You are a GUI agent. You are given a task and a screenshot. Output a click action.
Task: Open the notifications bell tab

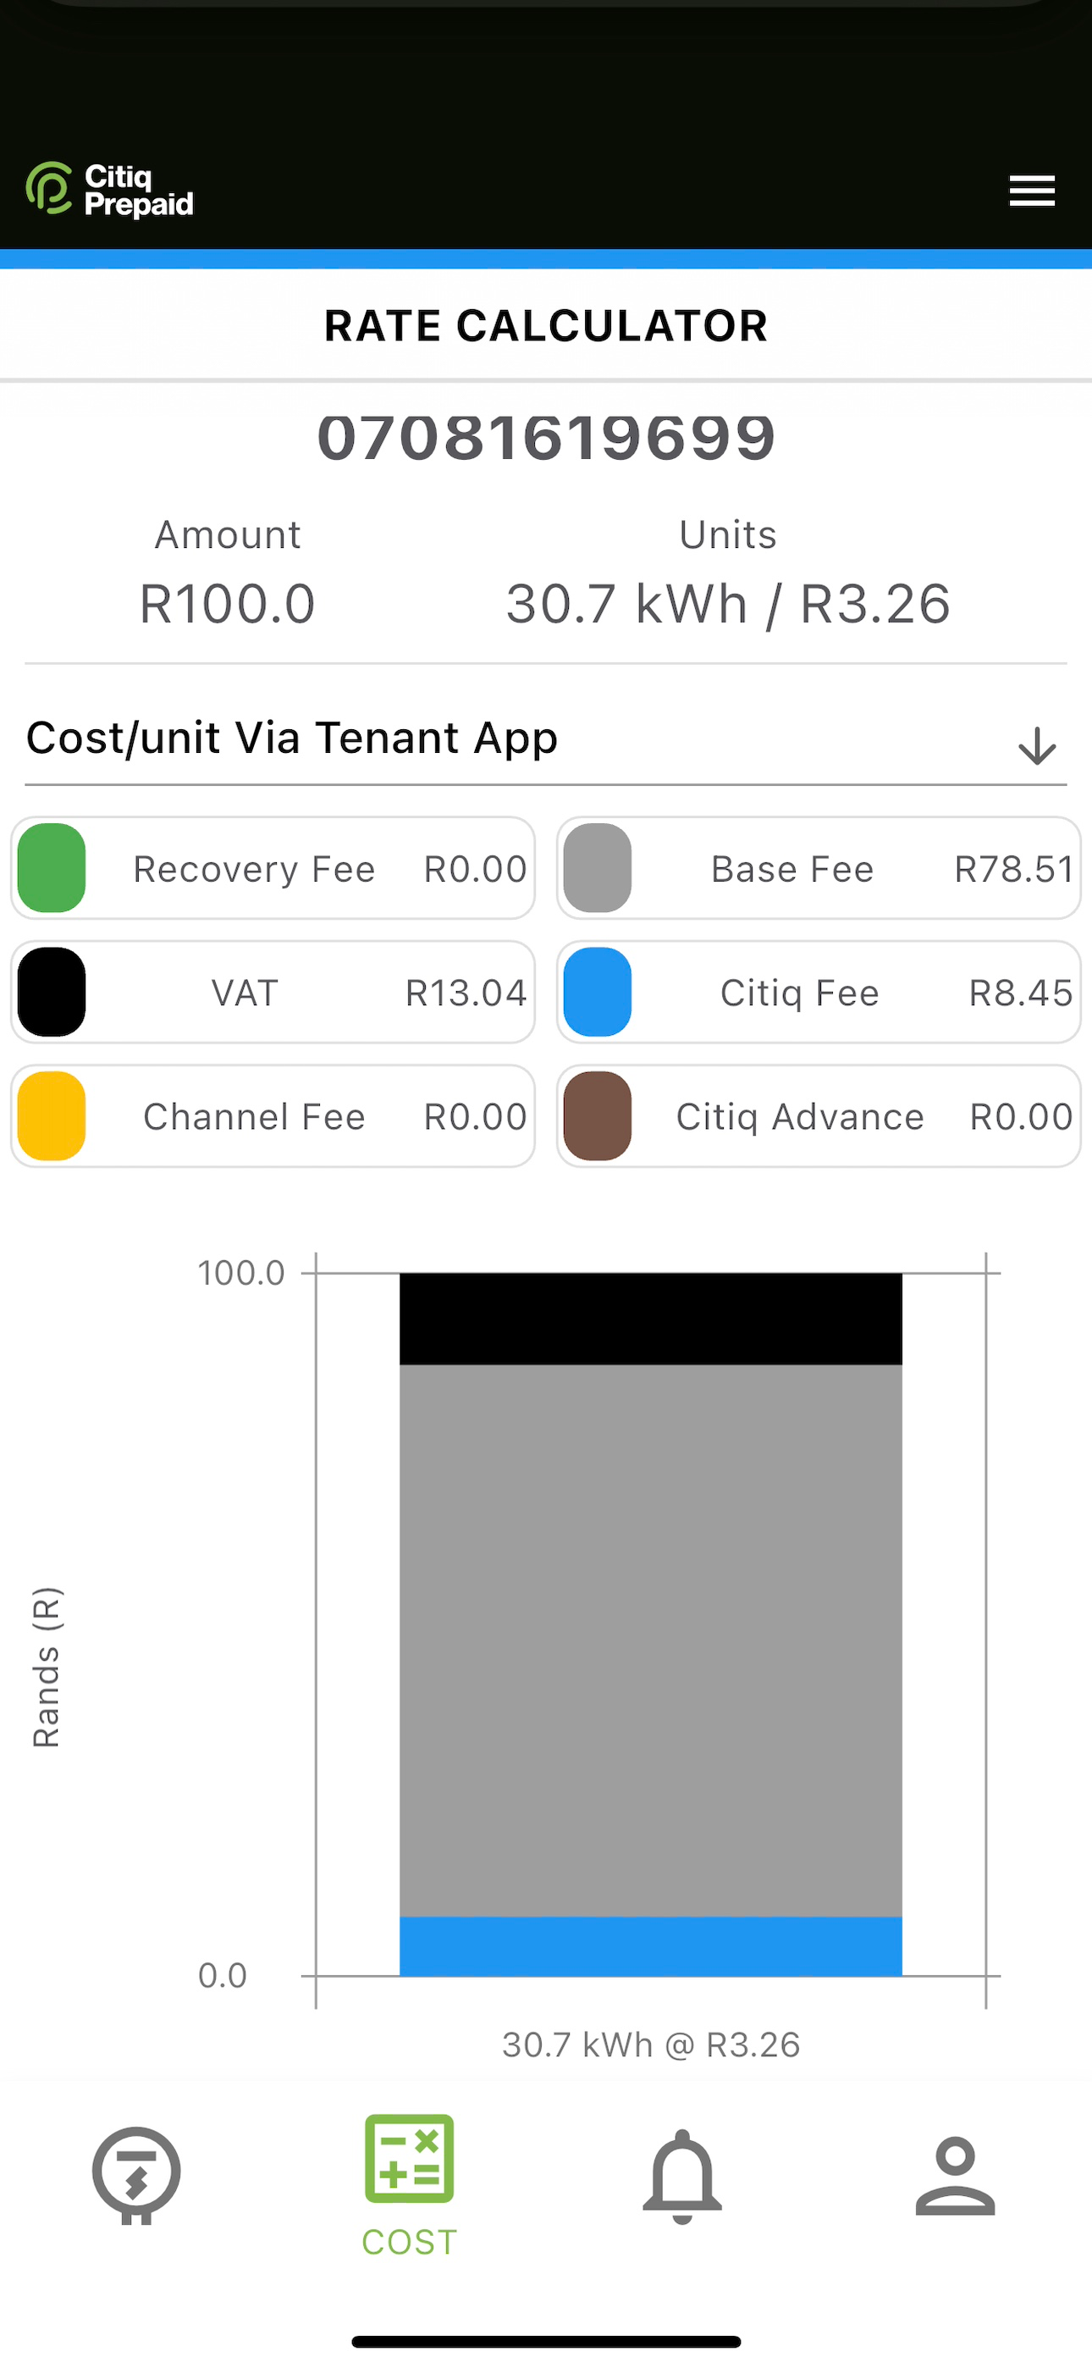tap(682, 2176)
